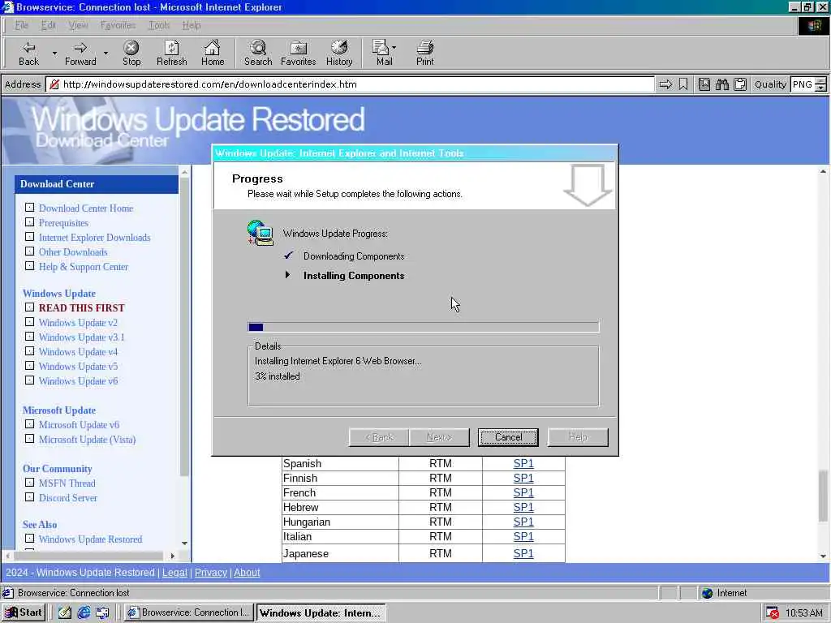This screenshot has width=831, height=623.
Task: Open the Favorites folder toolbar icon
Action: [x=299, y=48]
